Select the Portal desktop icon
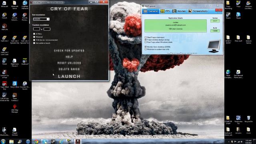Image resolution: width=256 pixels, height=144 pixels. pyautogui.click(x=4, y=62)
